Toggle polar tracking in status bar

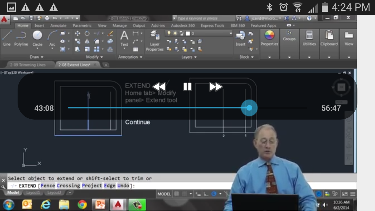(x=214, y=194)
